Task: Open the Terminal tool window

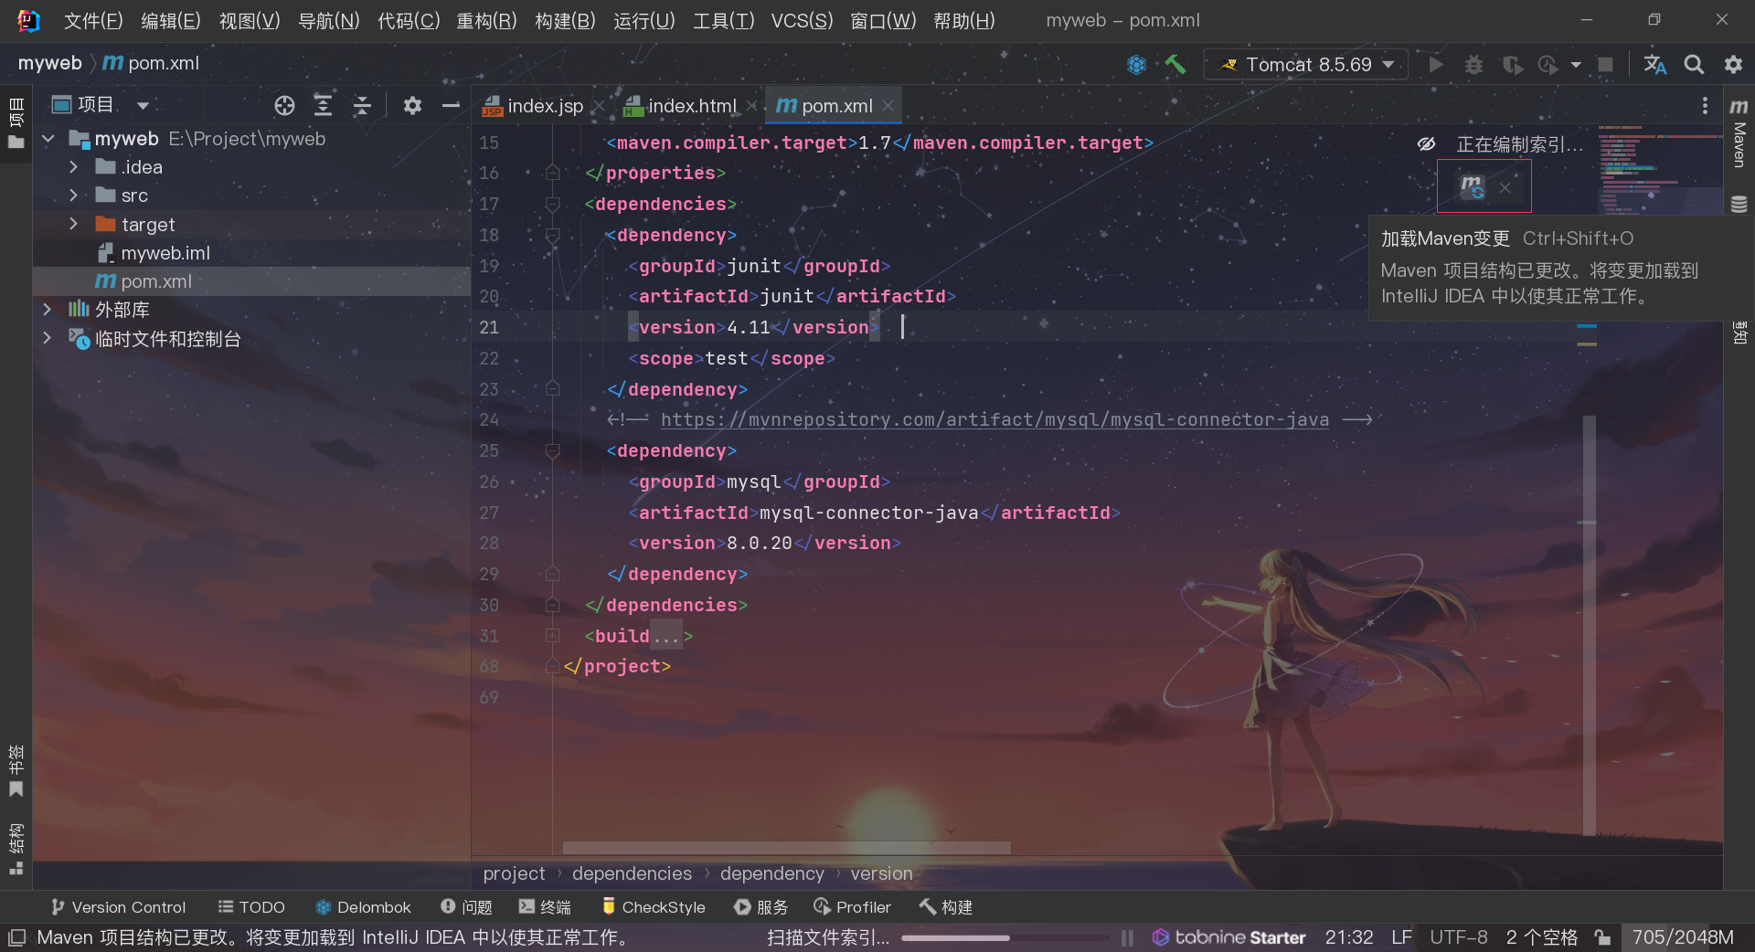Action: 545,907
